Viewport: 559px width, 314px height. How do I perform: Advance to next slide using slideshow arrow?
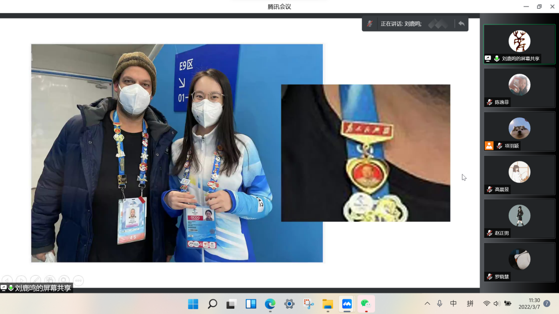pyautogui.click(x=21, y=280)
